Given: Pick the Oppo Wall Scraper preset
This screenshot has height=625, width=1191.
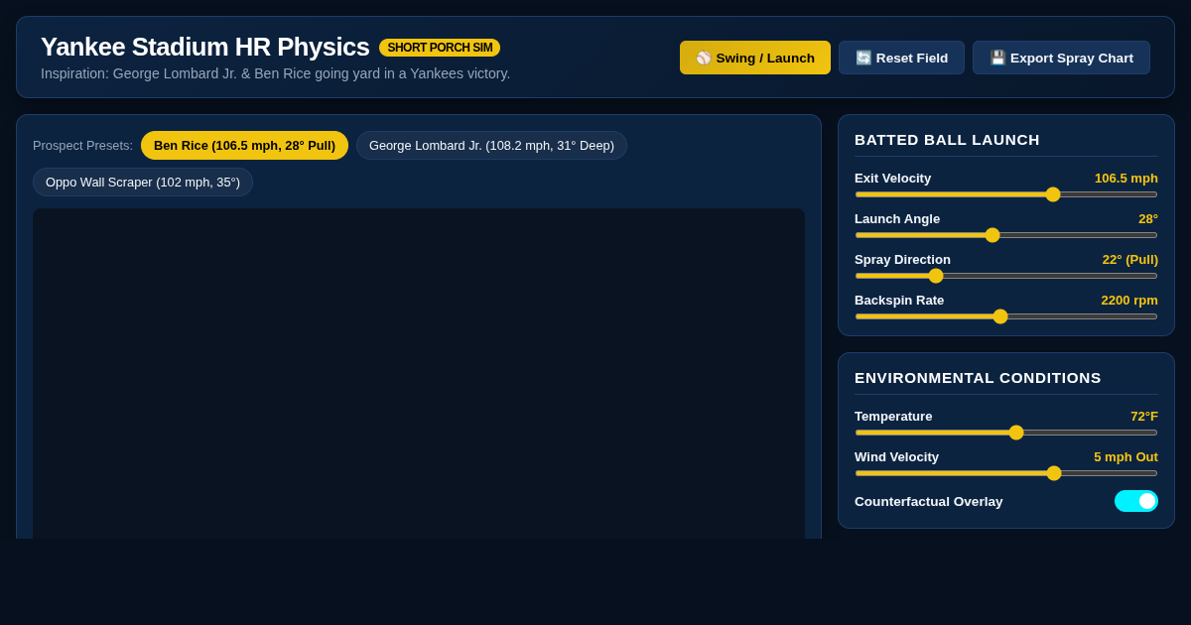Looking at the screenshot, I should (x=143, y=183).
